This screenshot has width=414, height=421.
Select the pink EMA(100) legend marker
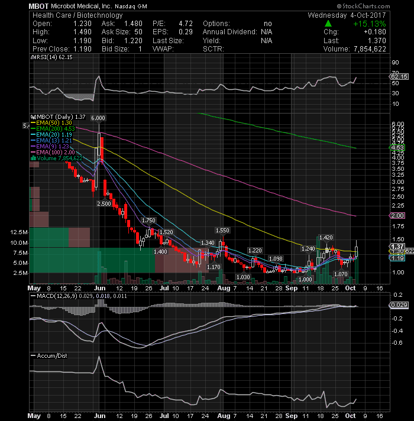coord(33,152)
